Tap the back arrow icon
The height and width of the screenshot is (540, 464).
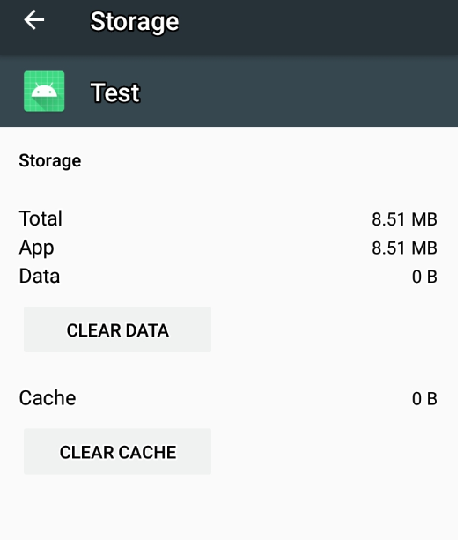coord(33,20)
